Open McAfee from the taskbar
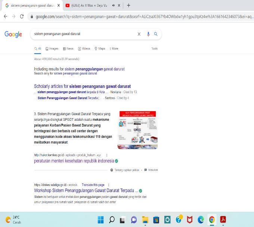 click(x=190, y=220)
